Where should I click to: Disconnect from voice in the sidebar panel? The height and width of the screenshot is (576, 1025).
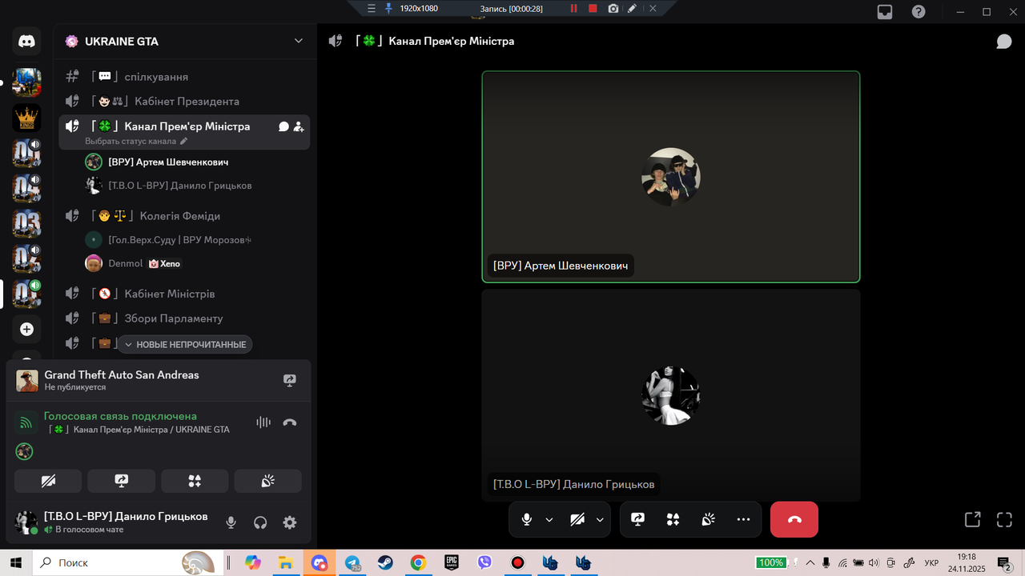pyautogui.click(x=290, y=422)
